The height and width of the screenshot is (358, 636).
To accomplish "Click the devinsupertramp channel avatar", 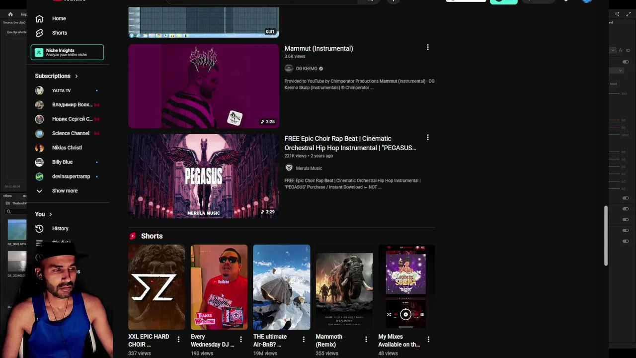I will click(39, 177).
